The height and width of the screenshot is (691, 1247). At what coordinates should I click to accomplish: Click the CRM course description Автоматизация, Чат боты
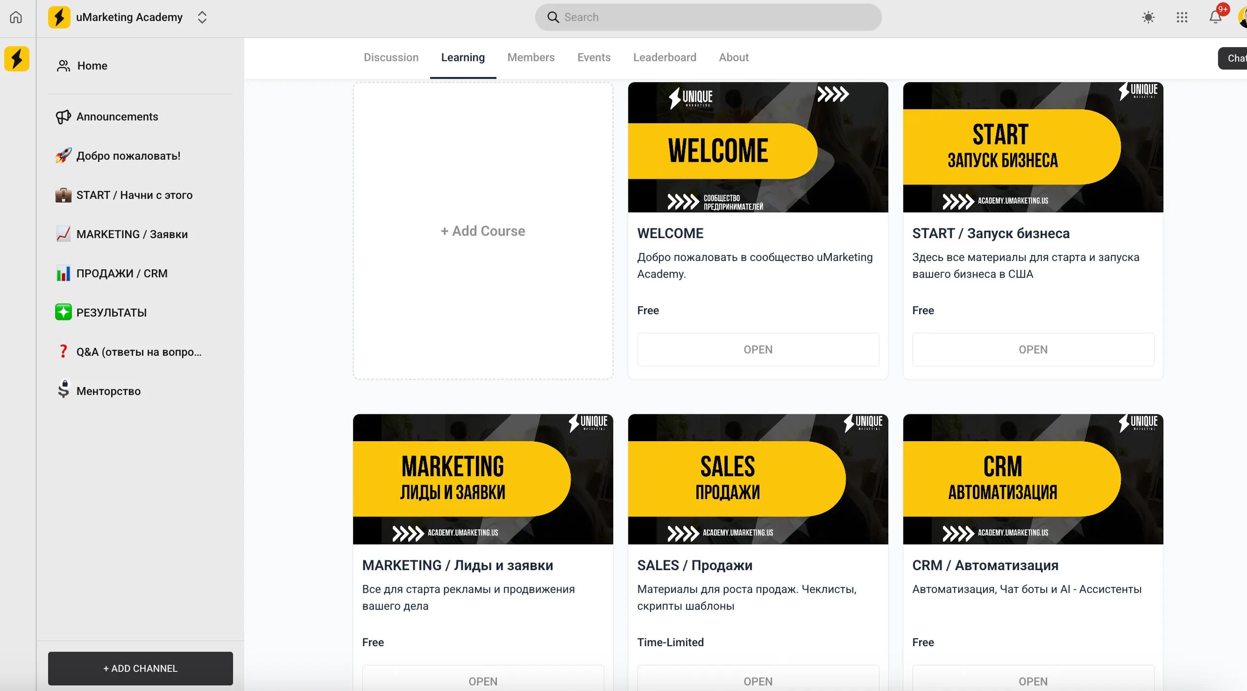[1027, 589]
